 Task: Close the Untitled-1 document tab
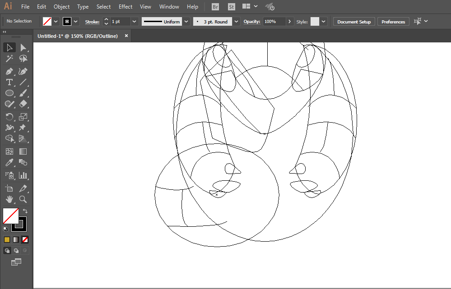[x=126, y=36]
